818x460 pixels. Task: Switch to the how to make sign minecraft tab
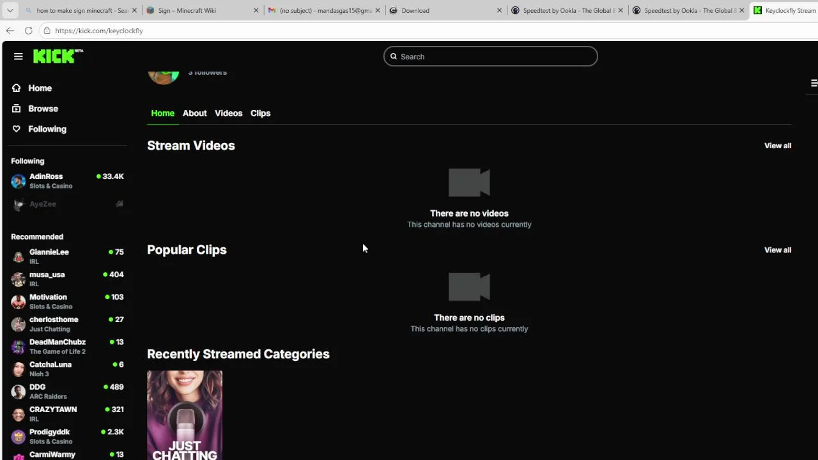[x=80, y=10]
